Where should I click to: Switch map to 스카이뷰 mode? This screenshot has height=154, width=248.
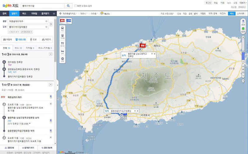pyautogui.click(x=241, y=14)
